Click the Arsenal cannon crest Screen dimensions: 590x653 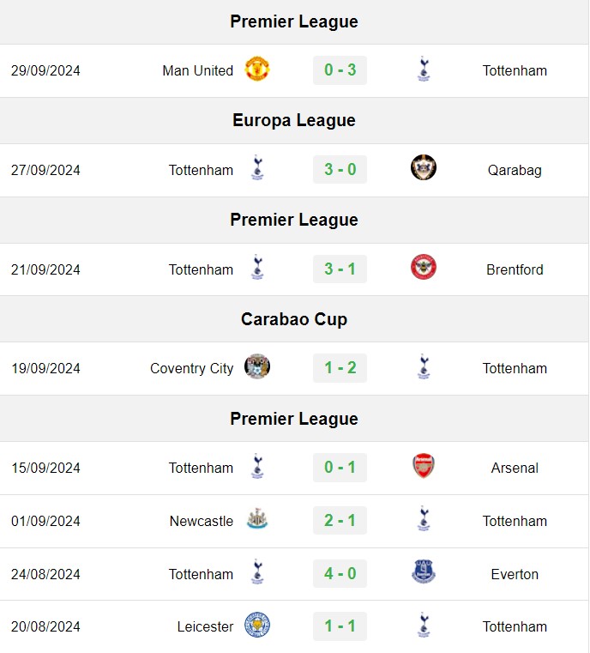[x=424, y=466]
